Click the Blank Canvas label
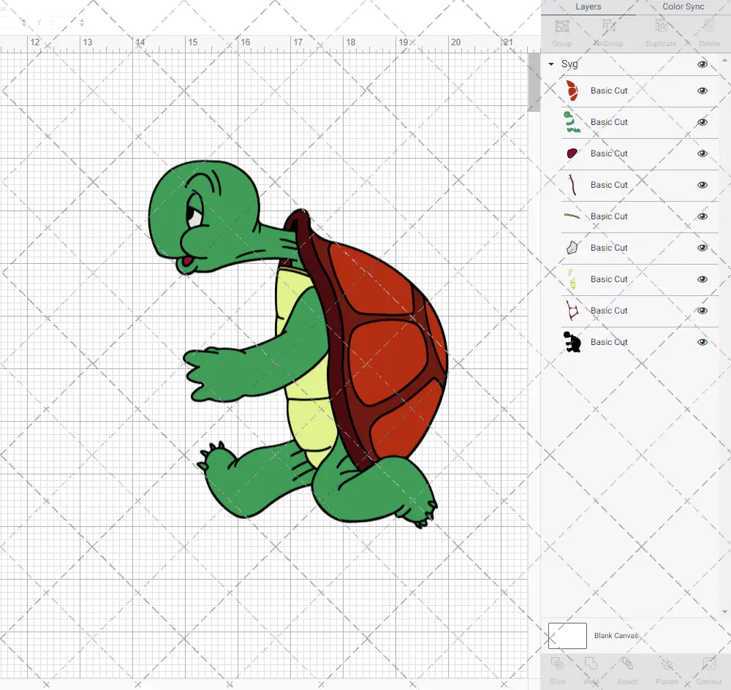The height and width of the screenshot is (690, 731). tap(616, 635)
